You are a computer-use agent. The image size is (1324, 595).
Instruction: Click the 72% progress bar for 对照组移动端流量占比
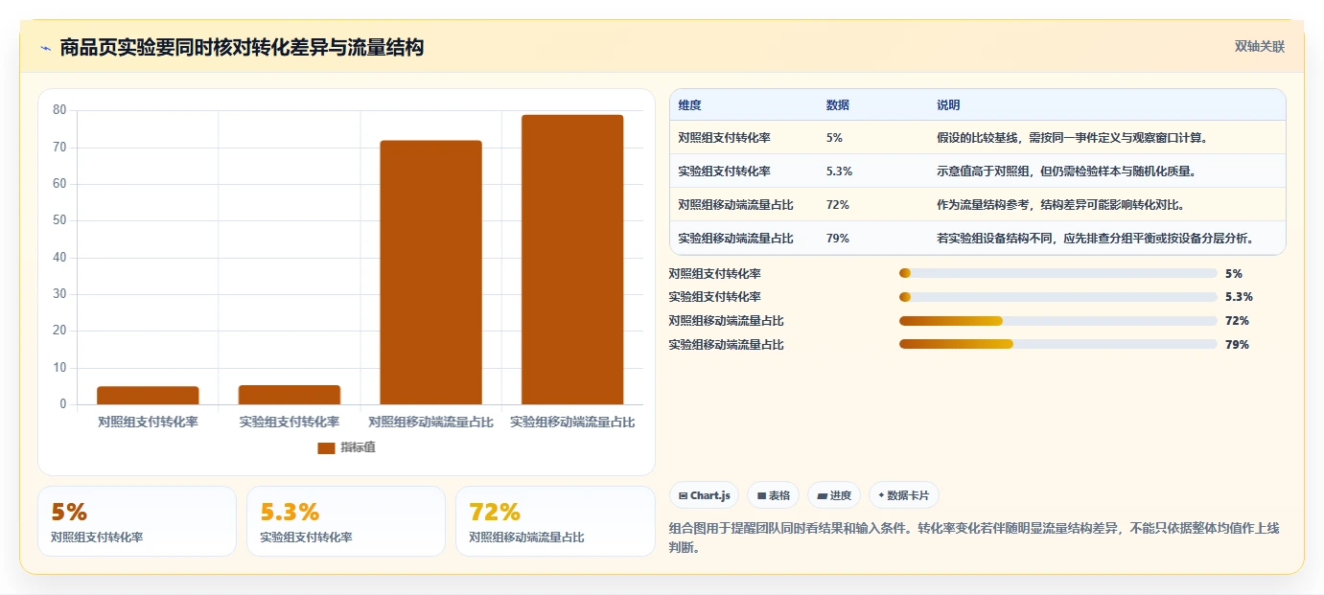[x=1057, y=321]
